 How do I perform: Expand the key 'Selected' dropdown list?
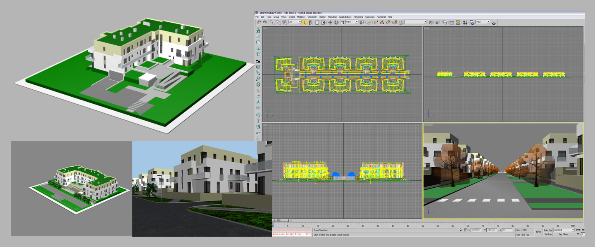[574, 230]
